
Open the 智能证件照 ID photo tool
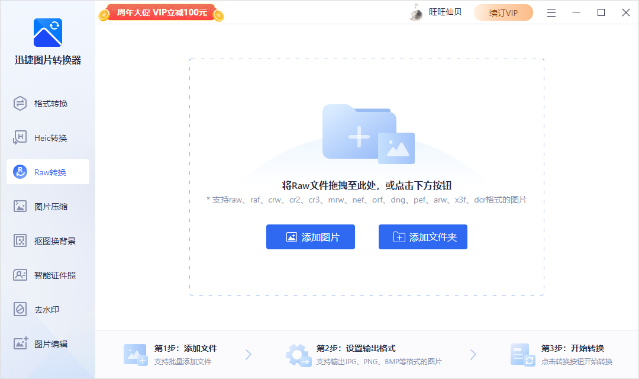(x=47, y=275)
